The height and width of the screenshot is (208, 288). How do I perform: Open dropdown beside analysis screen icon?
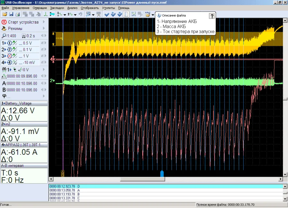[x=93, y=15]
